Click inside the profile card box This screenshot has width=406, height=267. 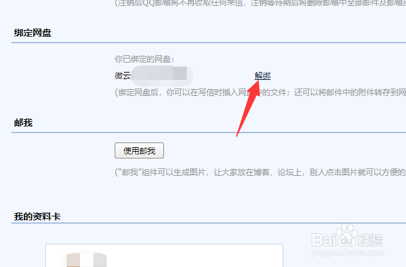pos(164,256)
